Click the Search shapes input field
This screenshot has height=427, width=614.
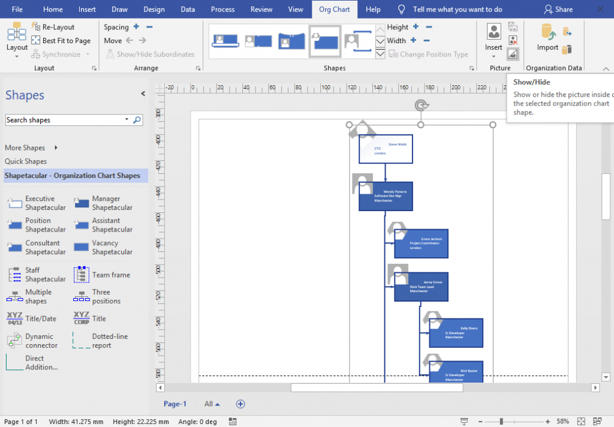65,120
